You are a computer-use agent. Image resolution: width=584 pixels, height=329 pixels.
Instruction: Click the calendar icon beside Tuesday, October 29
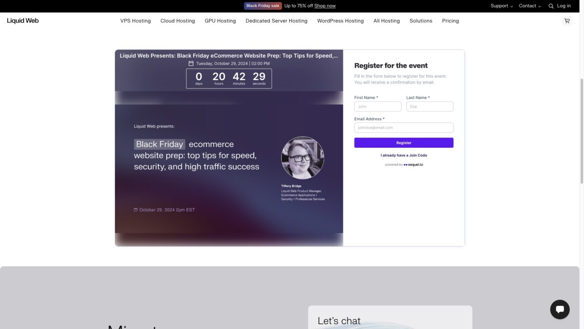coord(191,63)
